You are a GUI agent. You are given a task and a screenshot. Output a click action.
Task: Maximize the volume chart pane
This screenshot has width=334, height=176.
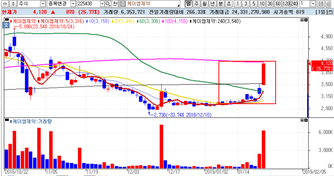tap(302, 120)
